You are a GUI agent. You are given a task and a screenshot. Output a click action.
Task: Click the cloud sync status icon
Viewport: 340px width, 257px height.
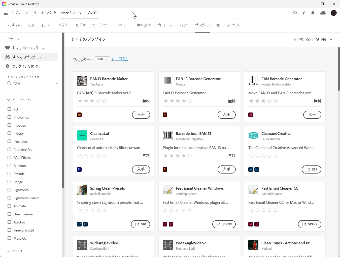coord(323,13)
